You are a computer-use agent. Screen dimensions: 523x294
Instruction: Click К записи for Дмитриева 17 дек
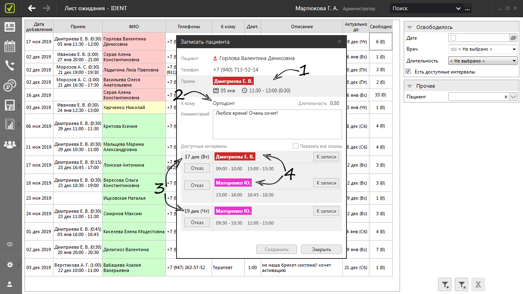coord(326,157)
